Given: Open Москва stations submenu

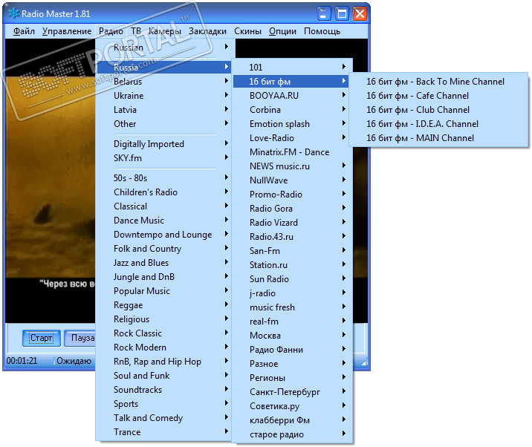Looking at the screenshot, I should click(293, 336).
